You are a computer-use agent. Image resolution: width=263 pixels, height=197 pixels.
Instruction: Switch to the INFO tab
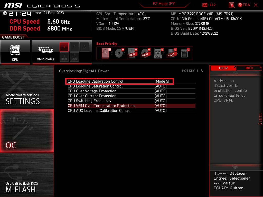[249, 68]
